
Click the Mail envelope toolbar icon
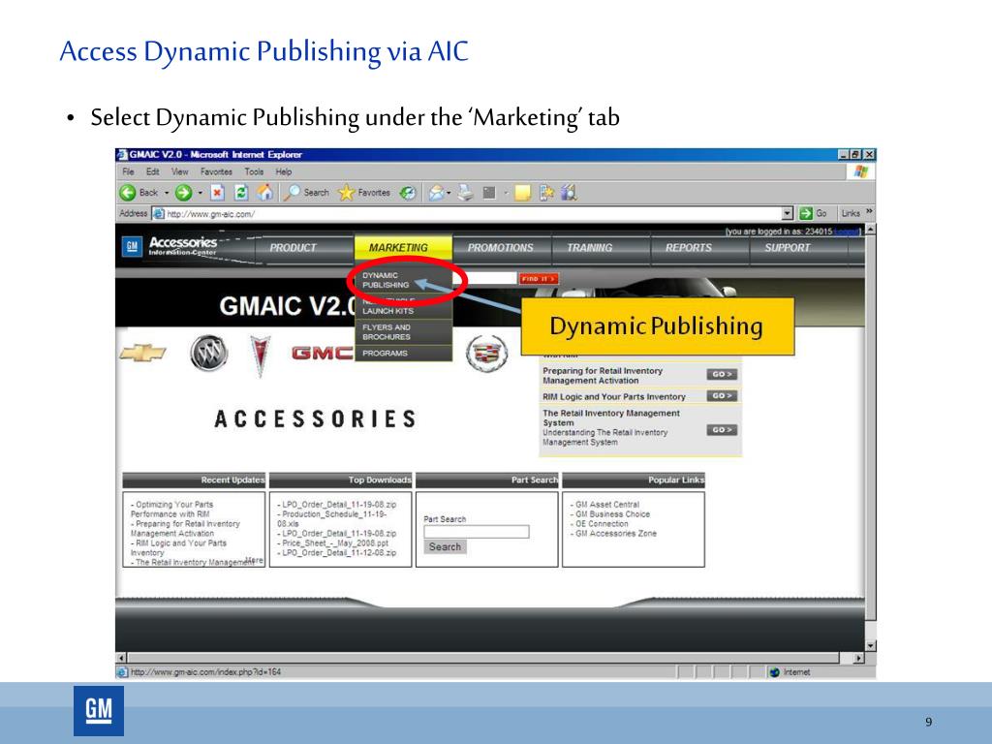pos(436,193)
